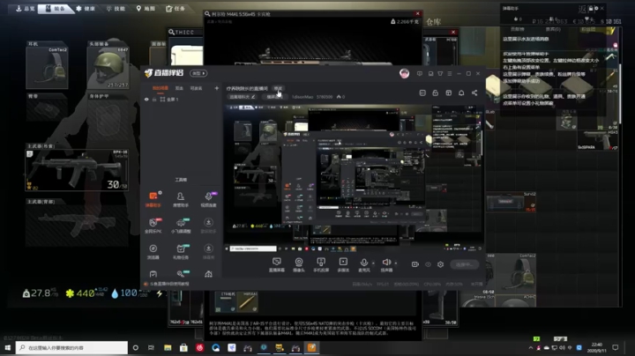635x356 pixels.
Task: Open the skin shirt icon in title bar
Action: [440, 74]
